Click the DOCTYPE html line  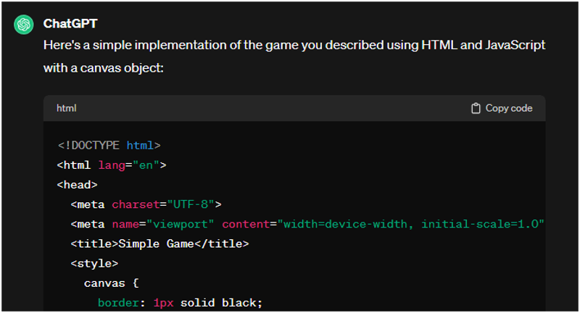pyautogui.click(x=109, y=145)
